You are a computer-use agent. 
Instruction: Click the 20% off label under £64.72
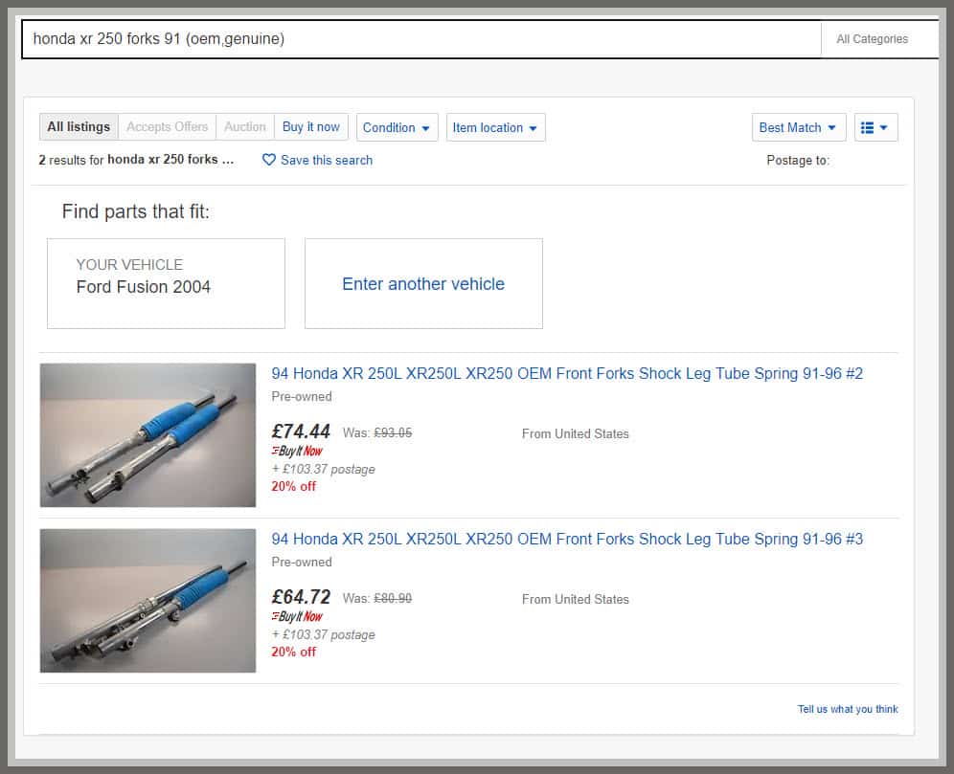[294, 652]
